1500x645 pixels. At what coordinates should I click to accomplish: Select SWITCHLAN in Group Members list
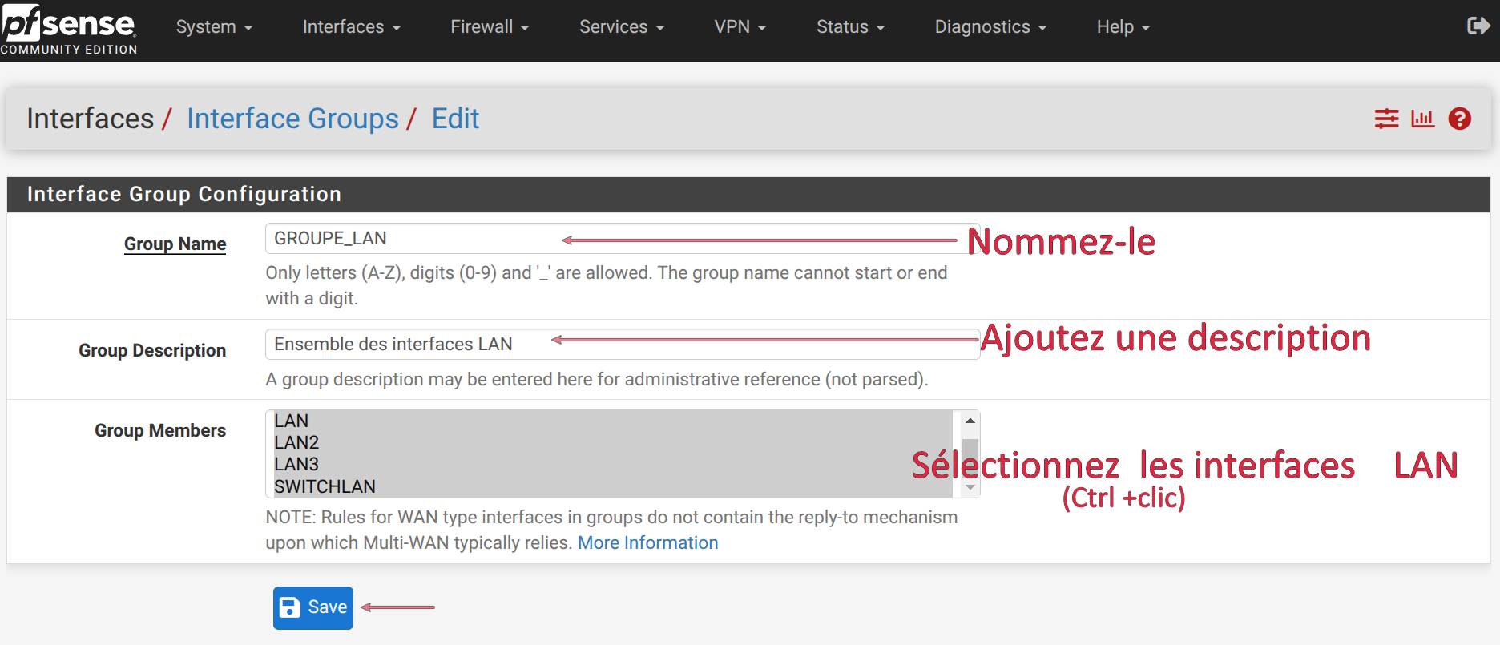pos(325,486)
